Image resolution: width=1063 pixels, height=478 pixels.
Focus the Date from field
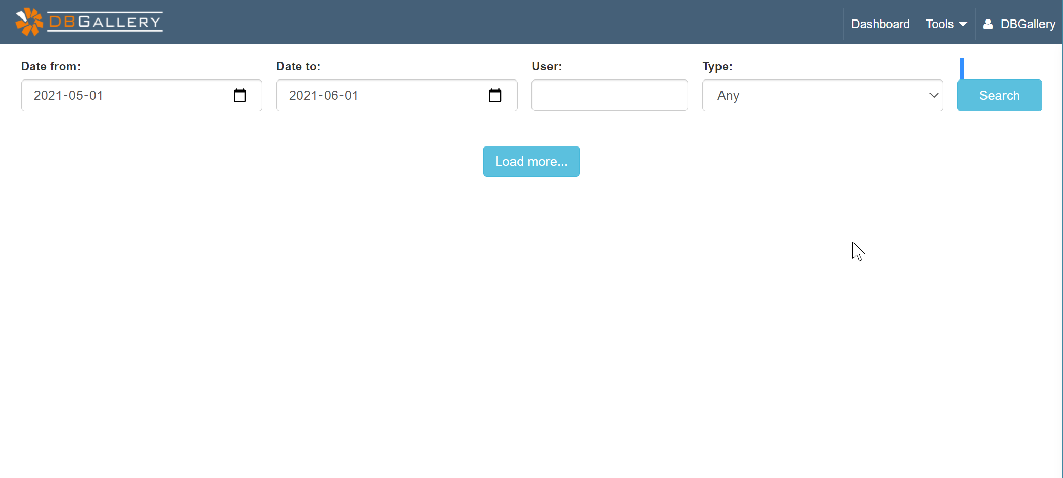[x=141, y=95]
